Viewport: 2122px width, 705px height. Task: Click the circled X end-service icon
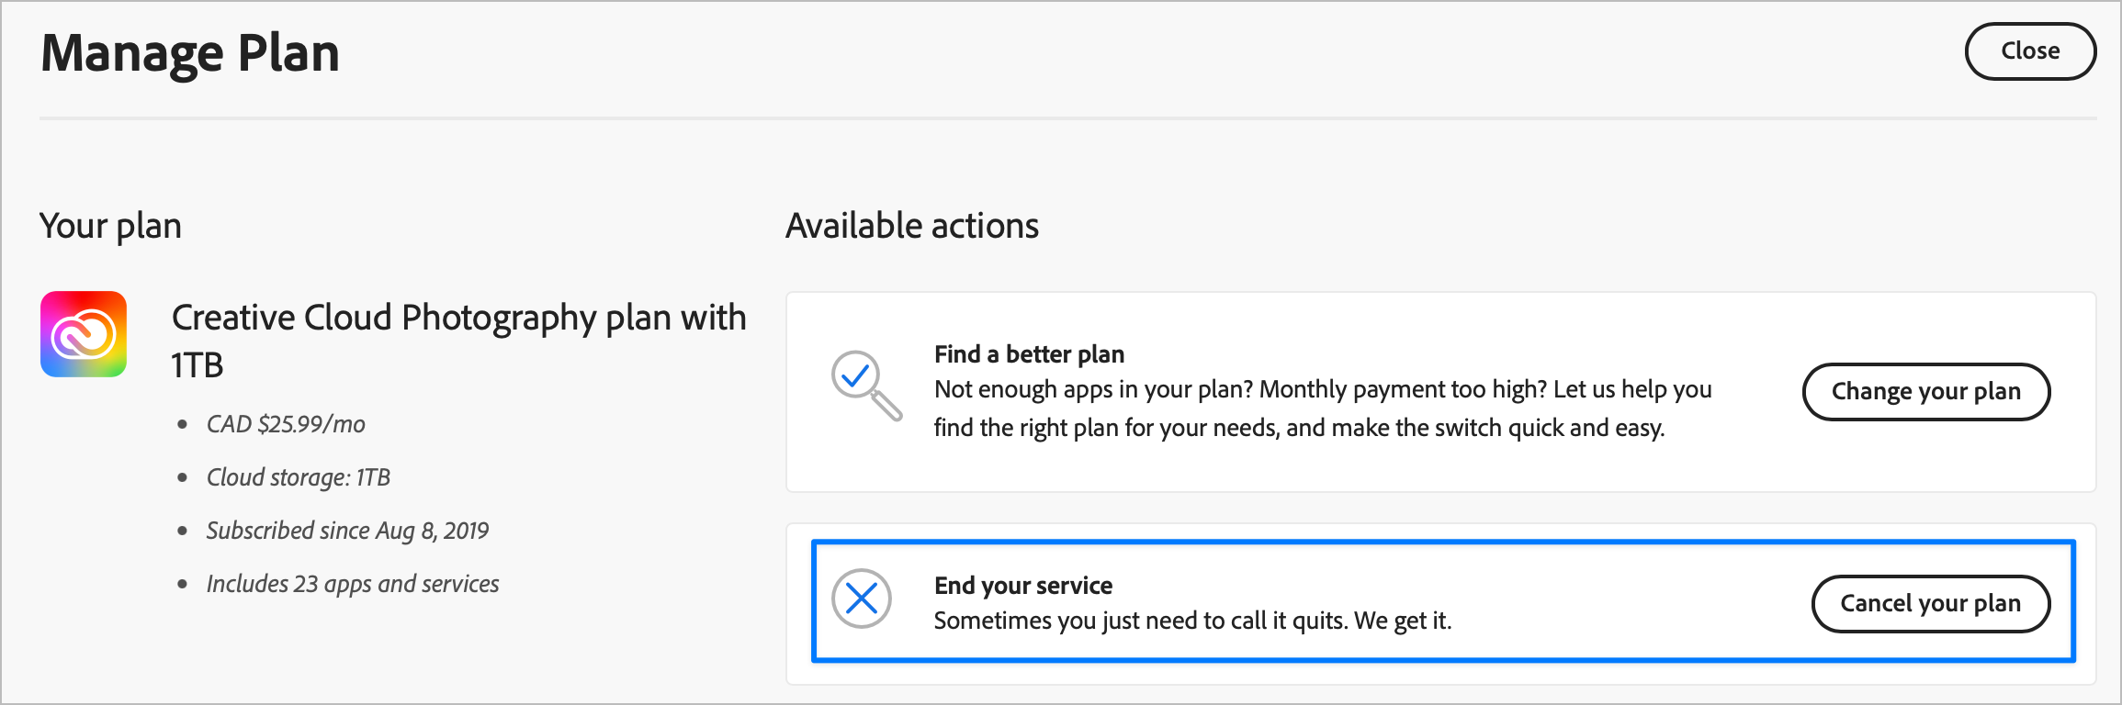pos(864,599)
